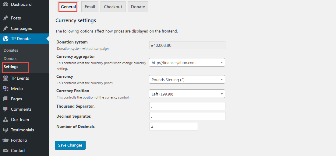Click the Save Changes button
This screenshot has width=336, height=156.
tap(70, 145)
